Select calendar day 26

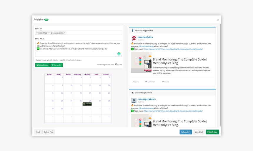[x=87, y=103]
